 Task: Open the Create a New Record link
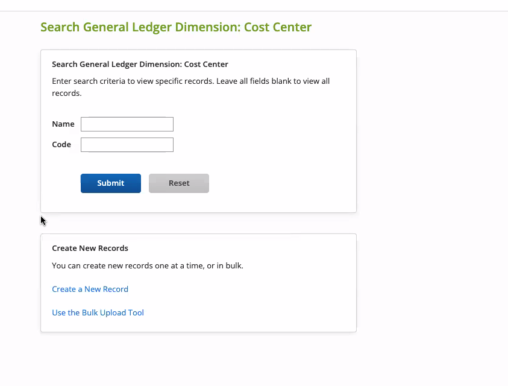(90, 289)
